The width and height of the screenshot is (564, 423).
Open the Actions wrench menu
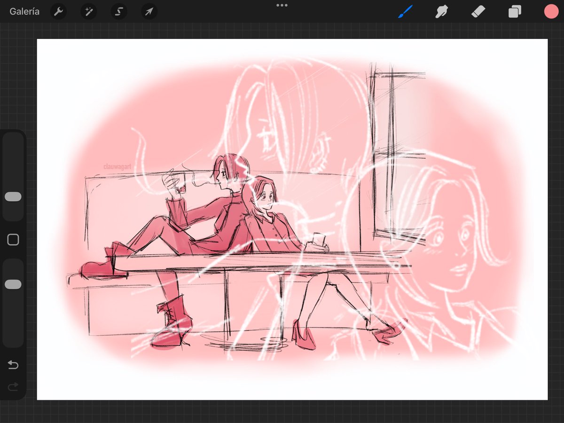[58, 11]
